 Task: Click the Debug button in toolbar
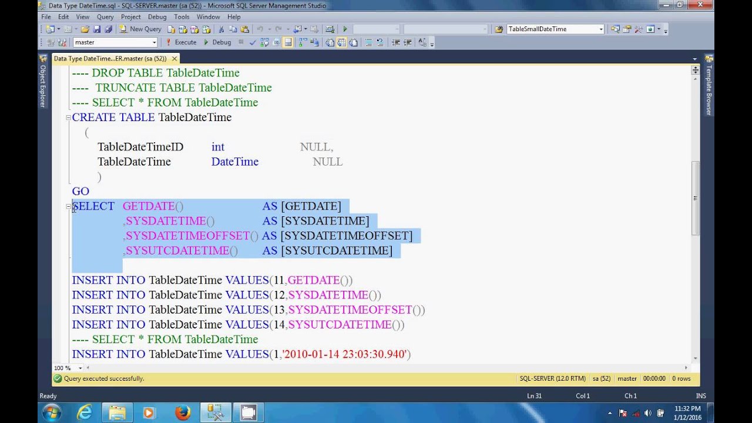click(217, 42)
